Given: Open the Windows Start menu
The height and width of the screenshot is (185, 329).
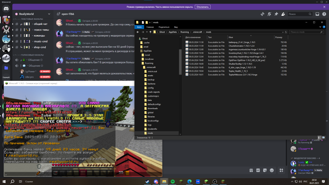Looking at the screenshot, I should pyautogui.click(x=4, y=181).
